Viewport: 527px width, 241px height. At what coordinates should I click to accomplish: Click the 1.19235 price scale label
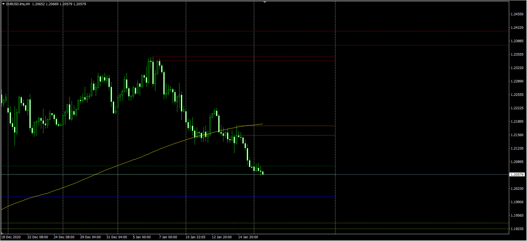[517, 229]
